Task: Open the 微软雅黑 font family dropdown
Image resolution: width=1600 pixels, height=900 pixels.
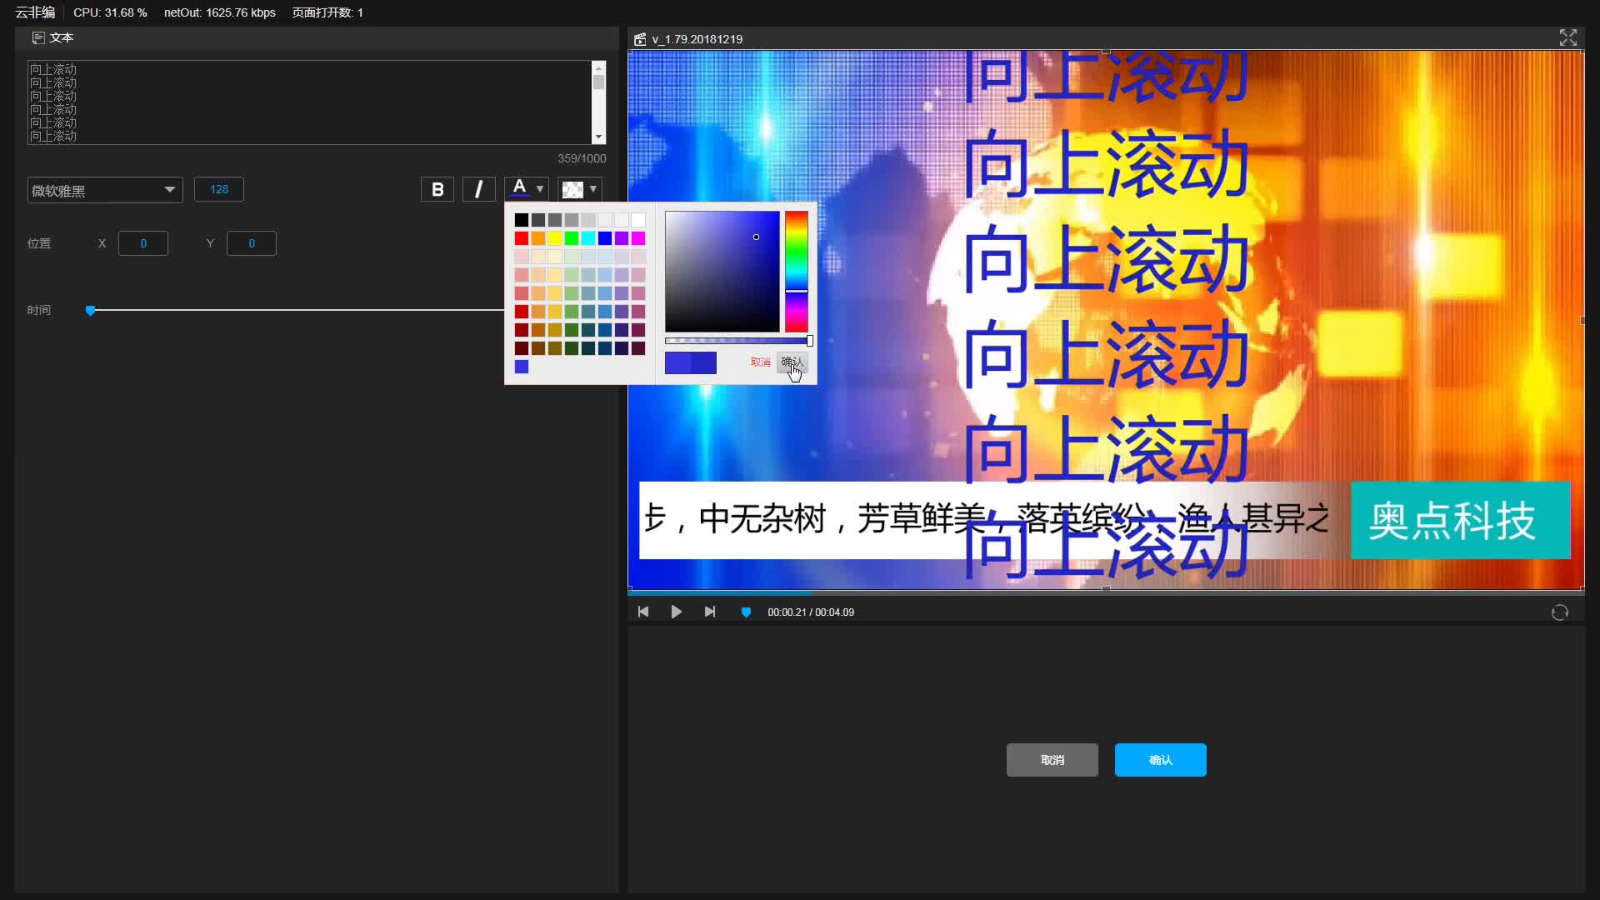Action: [x=105, y=190]
